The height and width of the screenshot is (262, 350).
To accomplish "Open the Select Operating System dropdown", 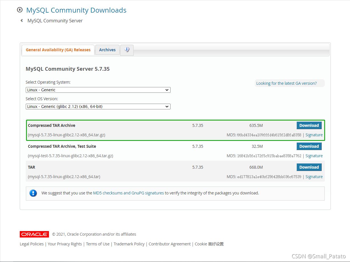I will (x=98, y=90).
